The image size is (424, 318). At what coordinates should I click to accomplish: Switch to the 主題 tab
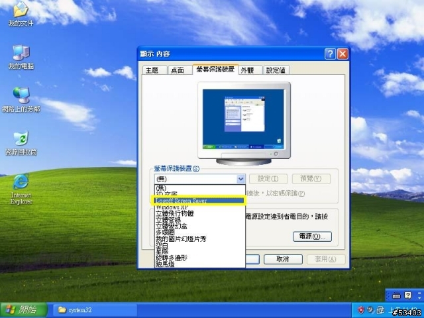[154, 70]
